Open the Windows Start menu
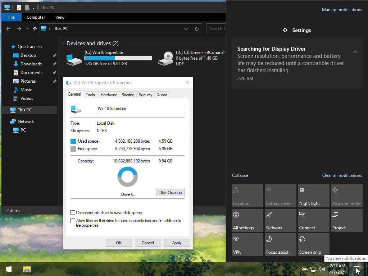The image size is (368, 276). click(9, 269)
